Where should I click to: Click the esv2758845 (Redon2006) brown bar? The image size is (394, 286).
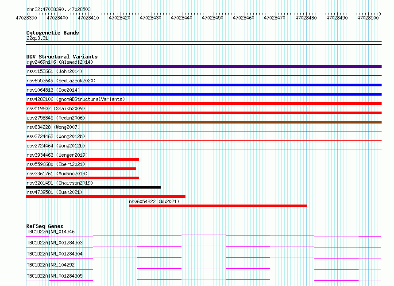point(204,122)
